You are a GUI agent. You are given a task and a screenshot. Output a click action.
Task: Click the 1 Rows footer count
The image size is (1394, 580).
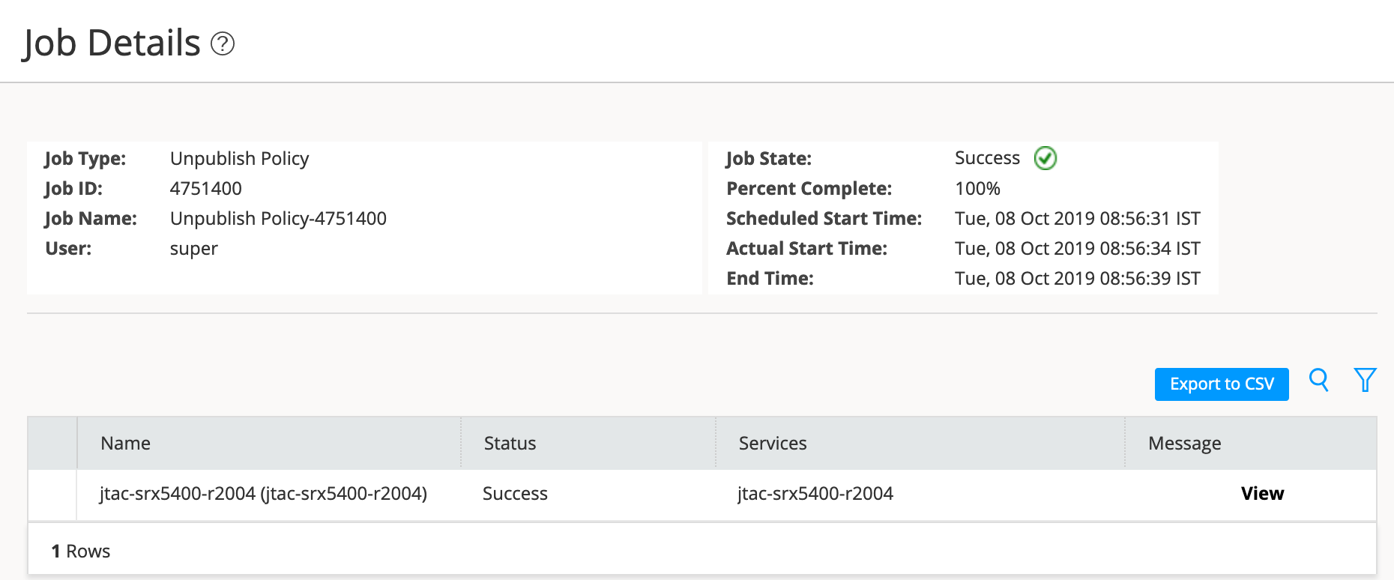click(x=80, y=552)
